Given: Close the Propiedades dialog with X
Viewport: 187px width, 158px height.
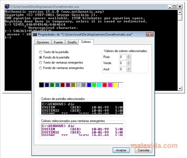Looking at the screenshot, I should [150, 34].
